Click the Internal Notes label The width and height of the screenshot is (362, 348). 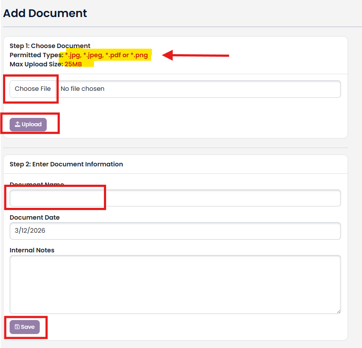click(x=32, y=250)
